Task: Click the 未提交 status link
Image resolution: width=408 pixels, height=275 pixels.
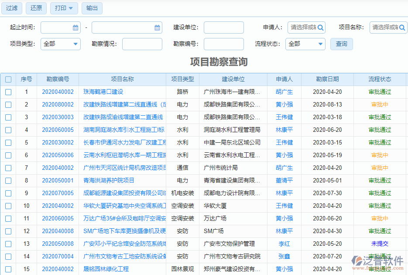Action: pyautogui.click(x=380, y=244)
